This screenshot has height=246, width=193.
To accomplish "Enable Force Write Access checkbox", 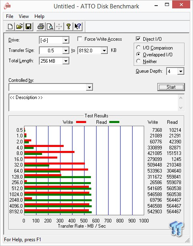I will tap(80, 39).
